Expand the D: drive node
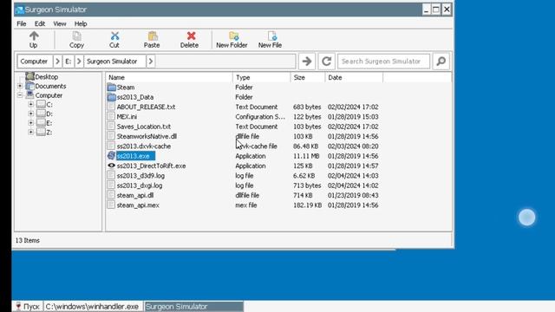Image resolution: width=555 pixels, height=312 pixels. tap(31, 114)
